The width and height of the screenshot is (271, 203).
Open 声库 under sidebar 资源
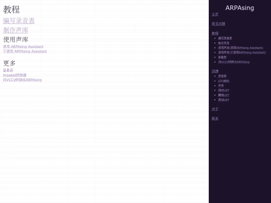(221, 85)
